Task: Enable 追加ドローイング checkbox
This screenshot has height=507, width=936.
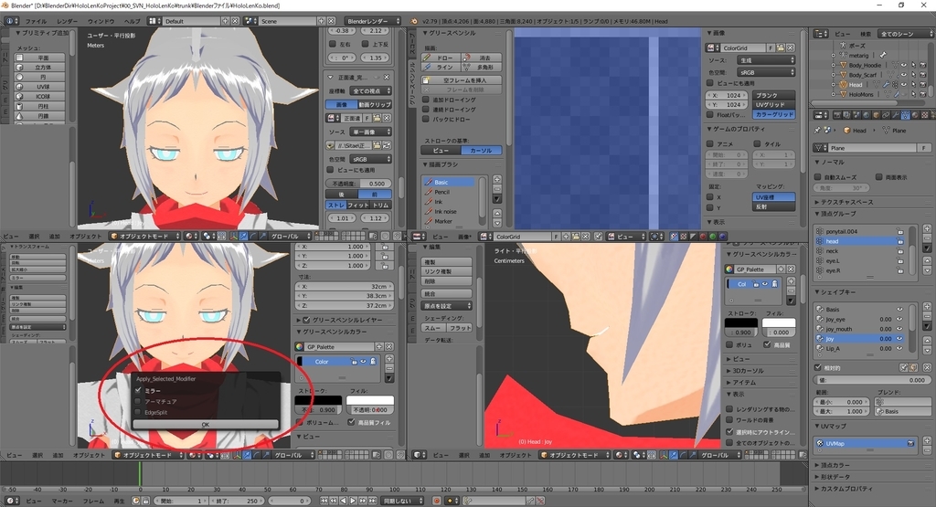Action: coord(426,100)
